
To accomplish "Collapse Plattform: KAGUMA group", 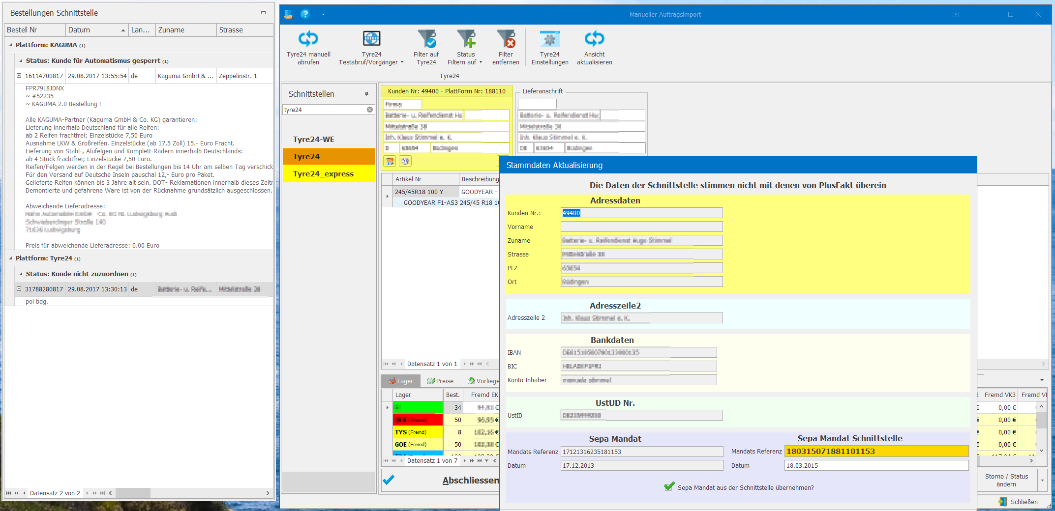I will pos(10,45).
